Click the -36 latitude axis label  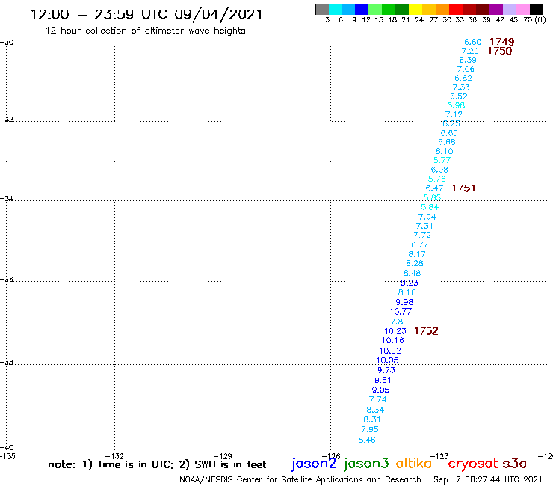7,279
